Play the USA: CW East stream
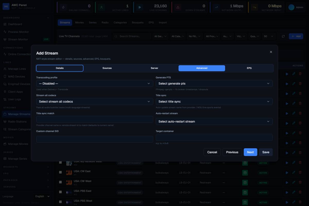Viewport: 309px width, 206px height. point(287,173)
